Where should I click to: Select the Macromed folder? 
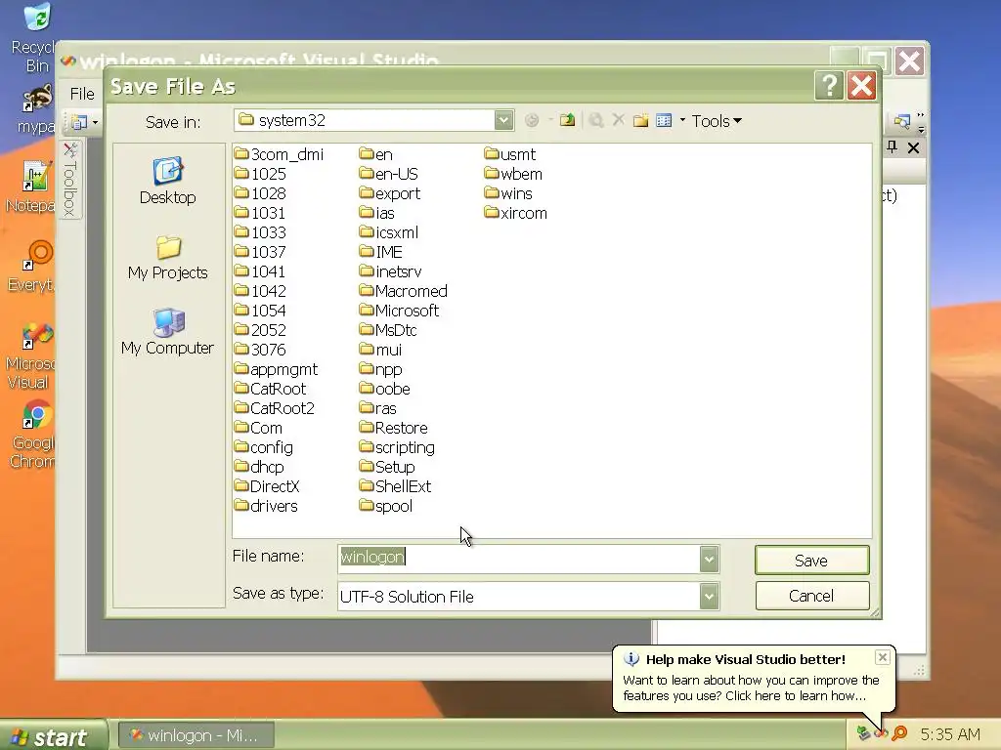[x=404, y=291]
